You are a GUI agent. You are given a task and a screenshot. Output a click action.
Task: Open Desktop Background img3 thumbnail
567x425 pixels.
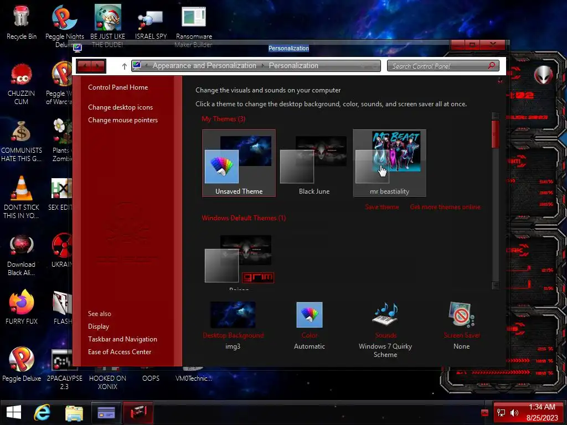click(x=233, y=314)
